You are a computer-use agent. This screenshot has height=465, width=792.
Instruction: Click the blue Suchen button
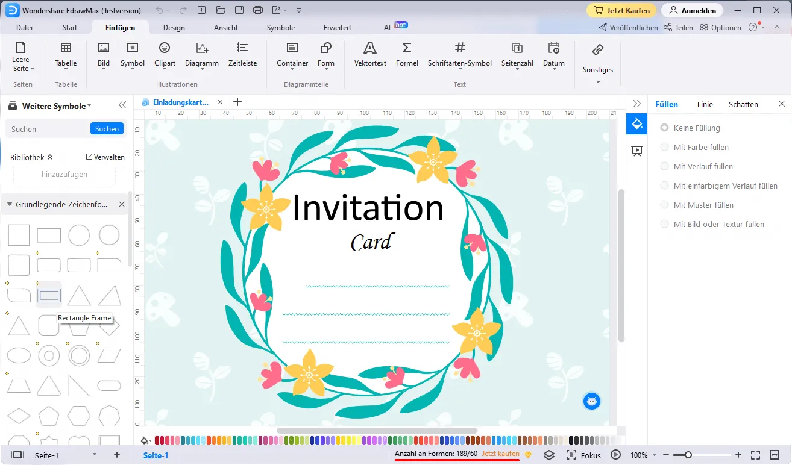pos(107,128)
